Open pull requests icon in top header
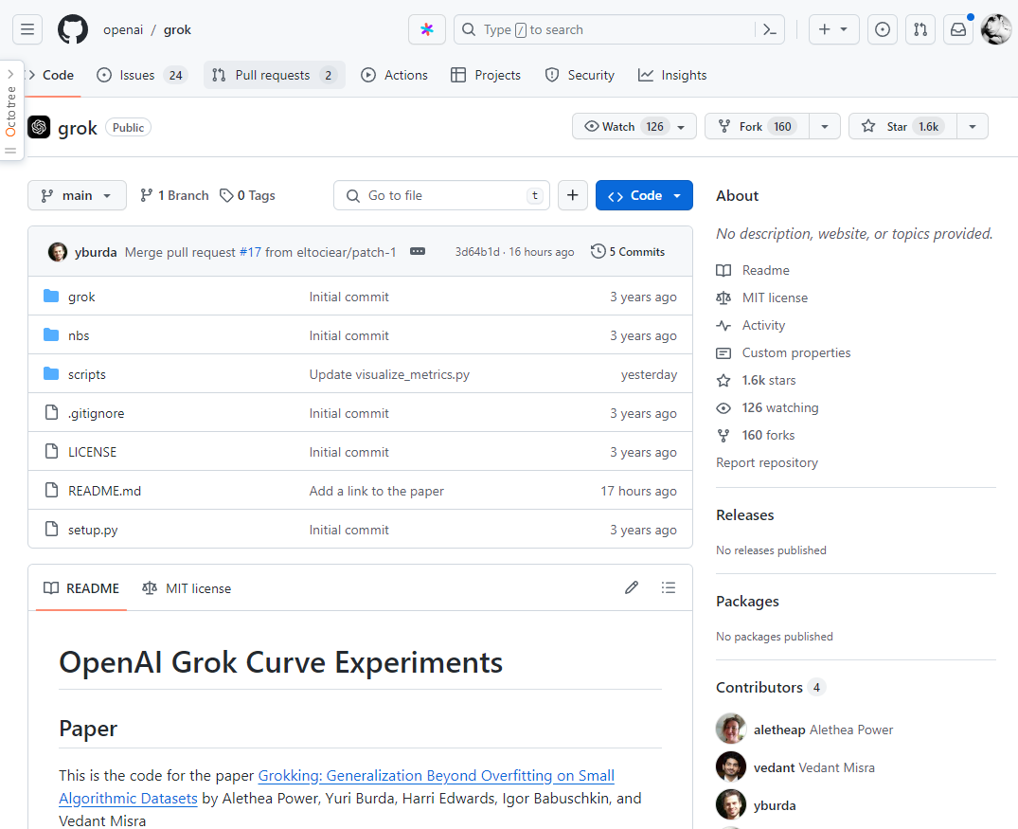Viewport: 1018px width, 829px height. tap(920, 29)
